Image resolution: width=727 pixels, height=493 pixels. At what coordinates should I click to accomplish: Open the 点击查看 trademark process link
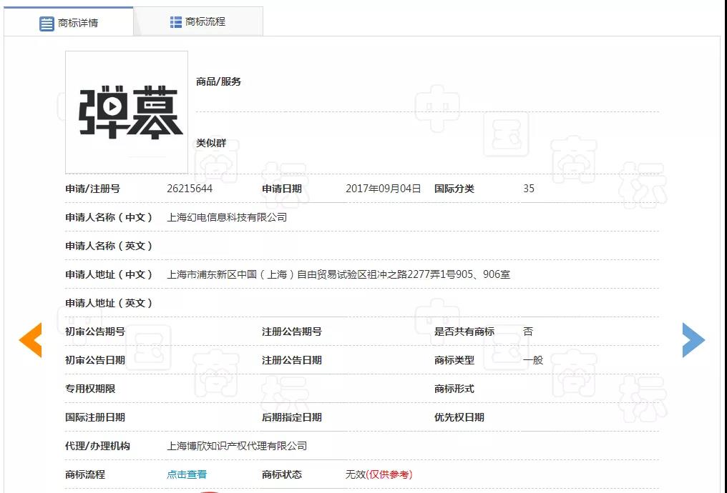pyautogui.click(x=187, y=474)
